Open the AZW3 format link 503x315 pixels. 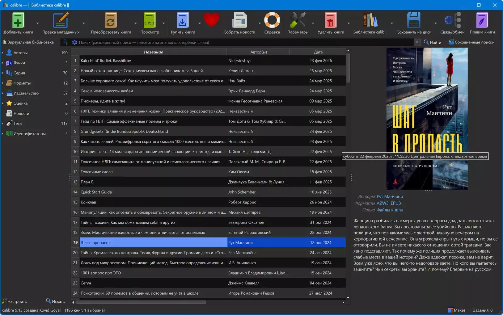[x=382, y=203]
